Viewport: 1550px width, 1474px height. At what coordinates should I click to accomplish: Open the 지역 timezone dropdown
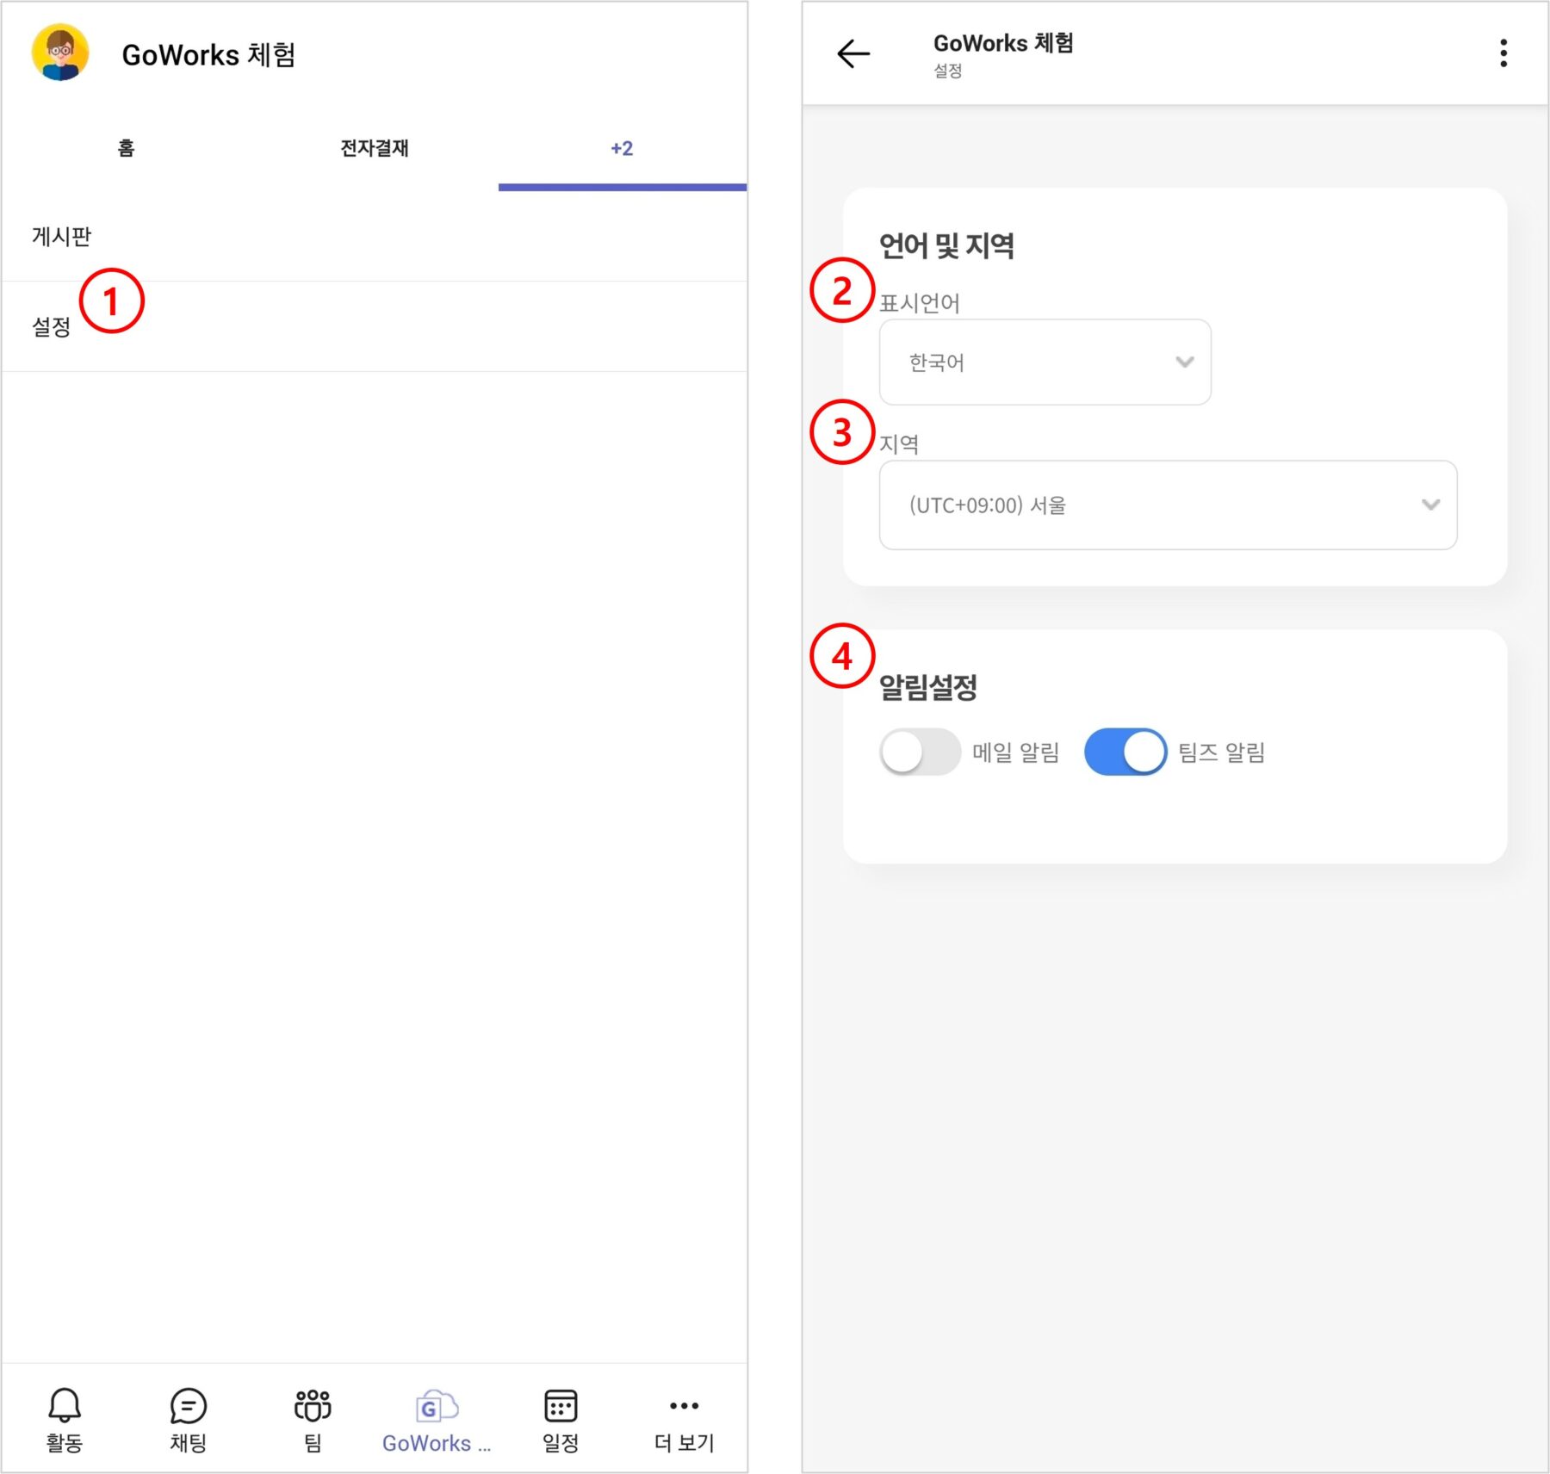tap(1167, 505)
